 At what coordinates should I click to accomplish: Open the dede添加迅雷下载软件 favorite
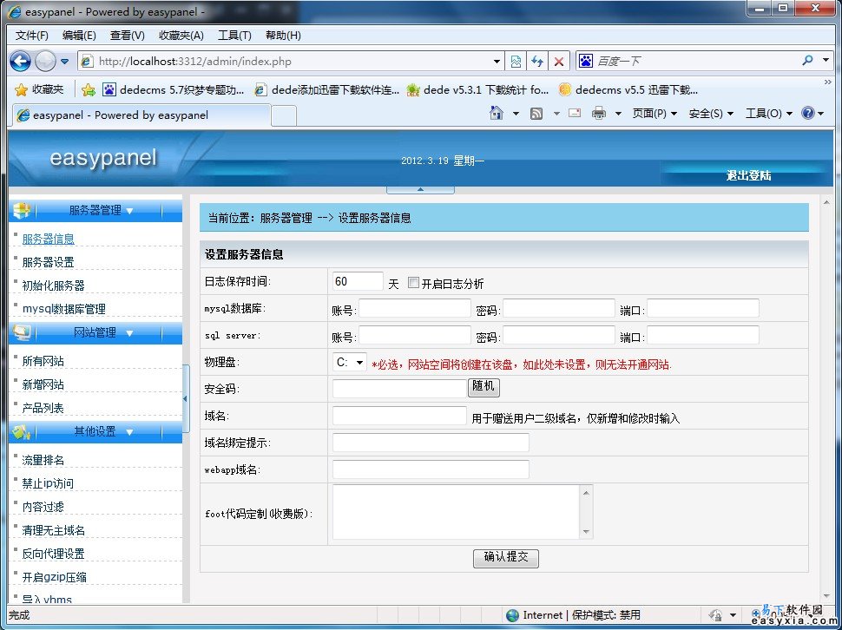coord(327,90)
